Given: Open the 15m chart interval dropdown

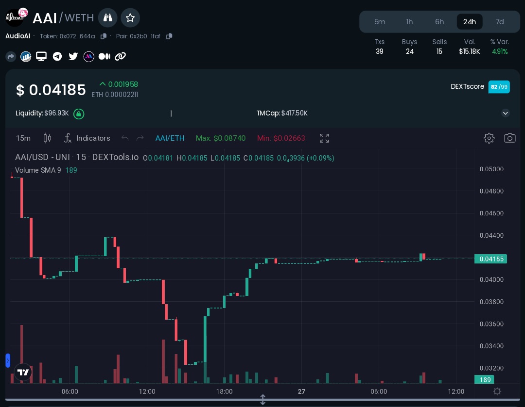Looking at the screenshot, I should (23, 138).
